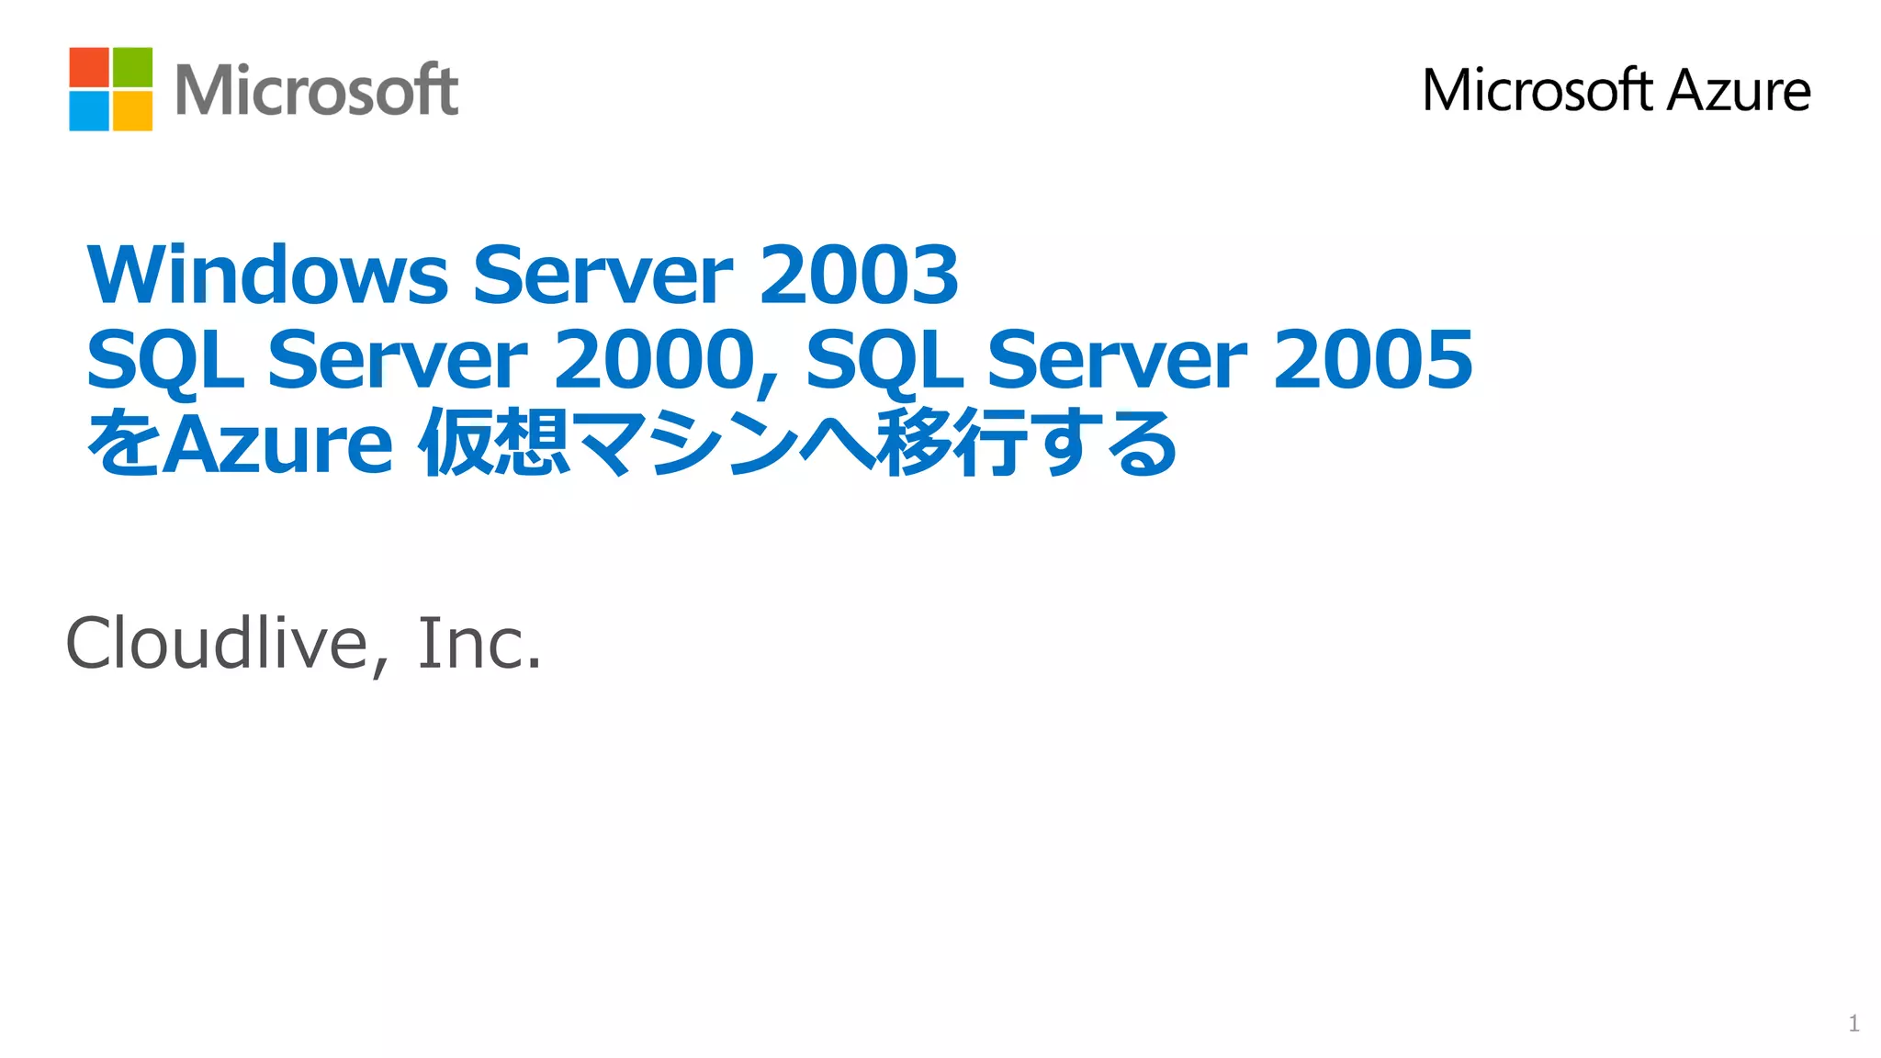This screenshot has height=1058, width=1881.
Task: Click the word Windows in the blue title
Action: pos(267,275)
